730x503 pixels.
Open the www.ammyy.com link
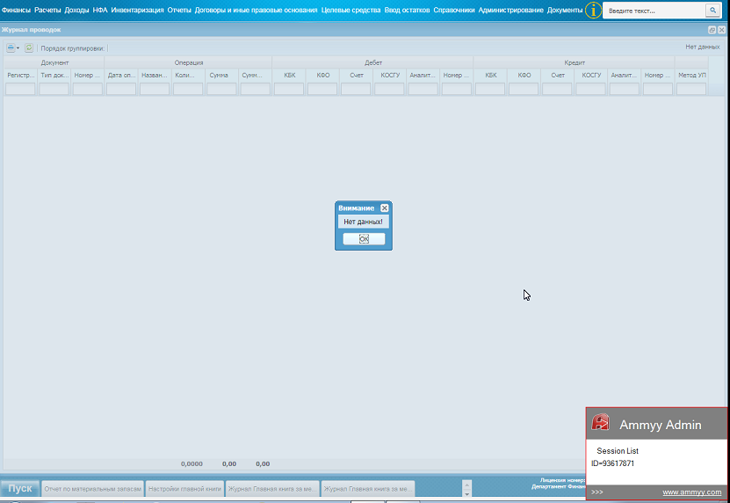692,492
